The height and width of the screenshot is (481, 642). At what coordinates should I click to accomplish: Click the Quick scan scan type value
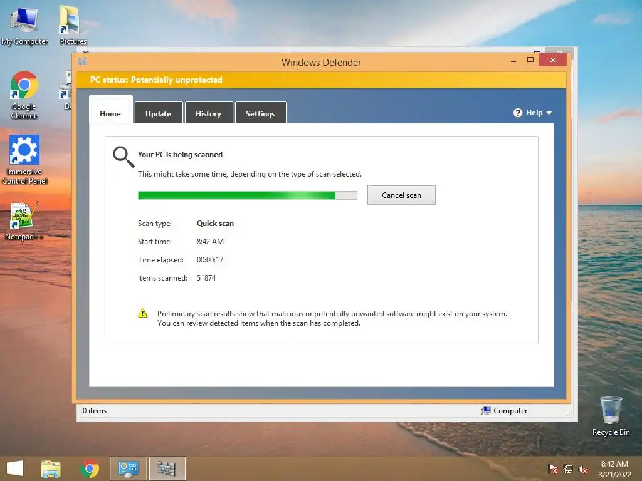pyautogui.click(x=216, y=224)
